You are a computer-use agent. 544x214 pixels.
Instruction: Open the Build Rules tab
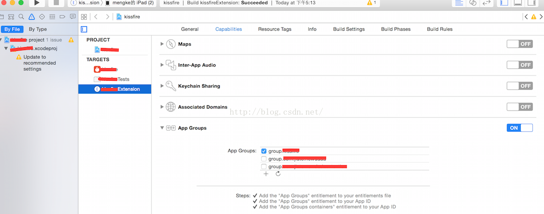(x=440, y=29)
